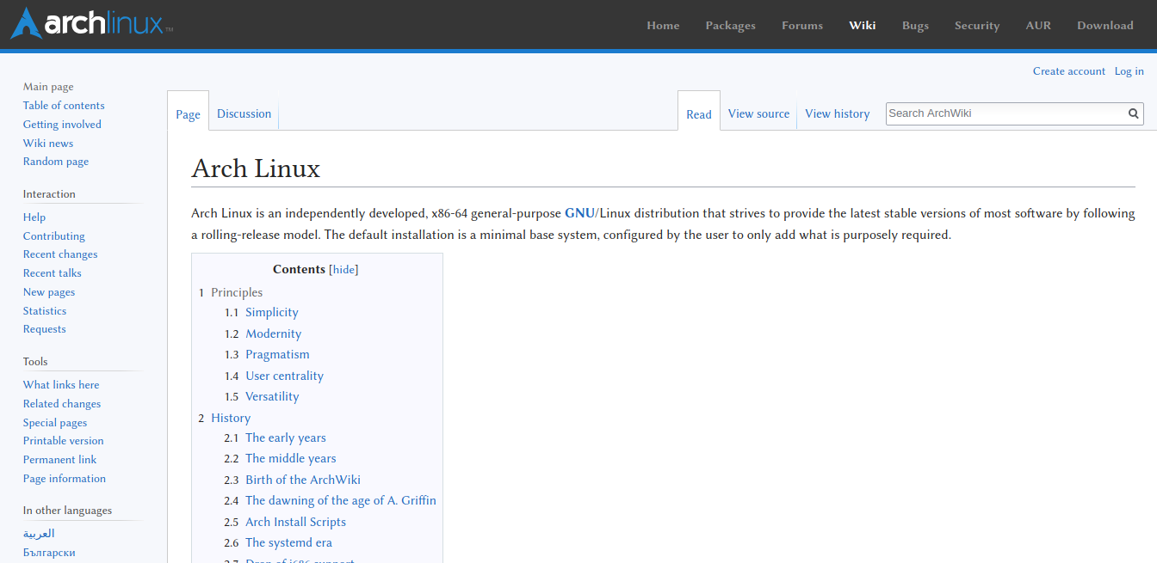Open Permanent link tool
1157x563 pixels.
(60, 460)
